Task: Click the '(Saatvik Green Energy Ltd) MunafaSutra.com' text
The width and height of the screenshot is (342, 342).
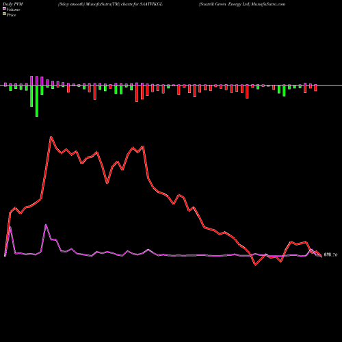Action: coord(242,4)
